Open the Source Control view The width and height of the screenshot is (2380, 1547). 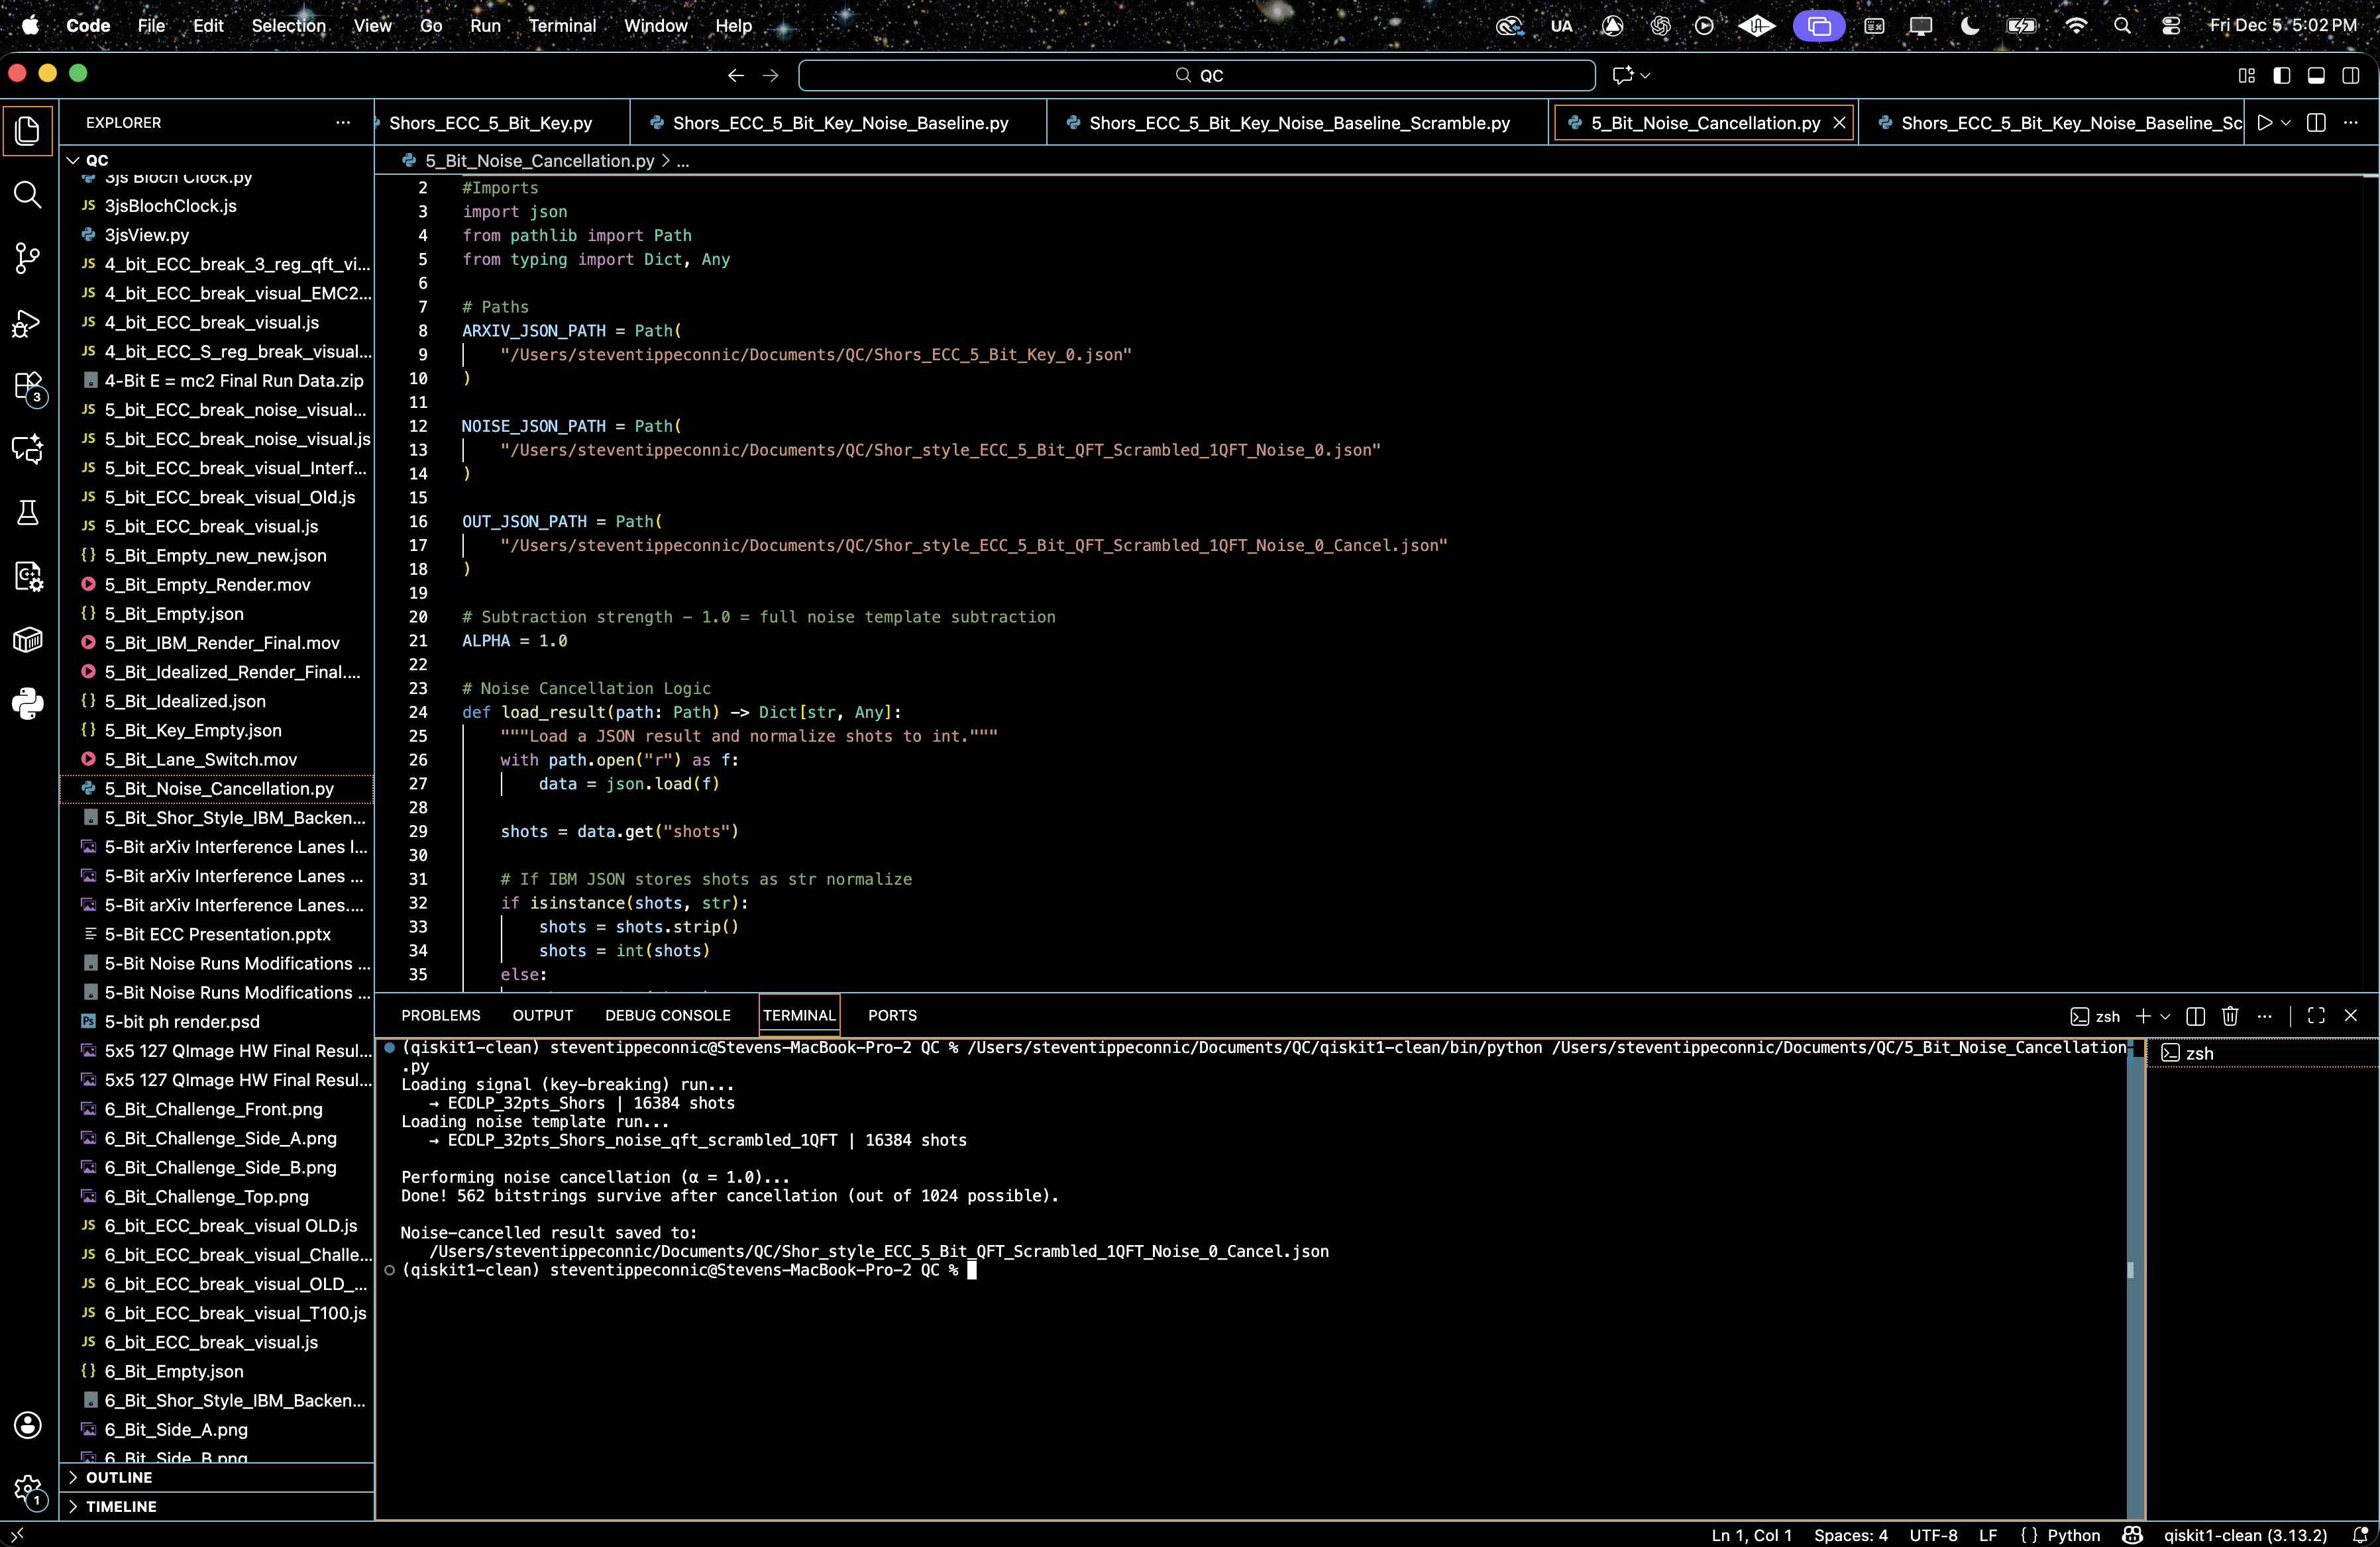click(28, 259)
